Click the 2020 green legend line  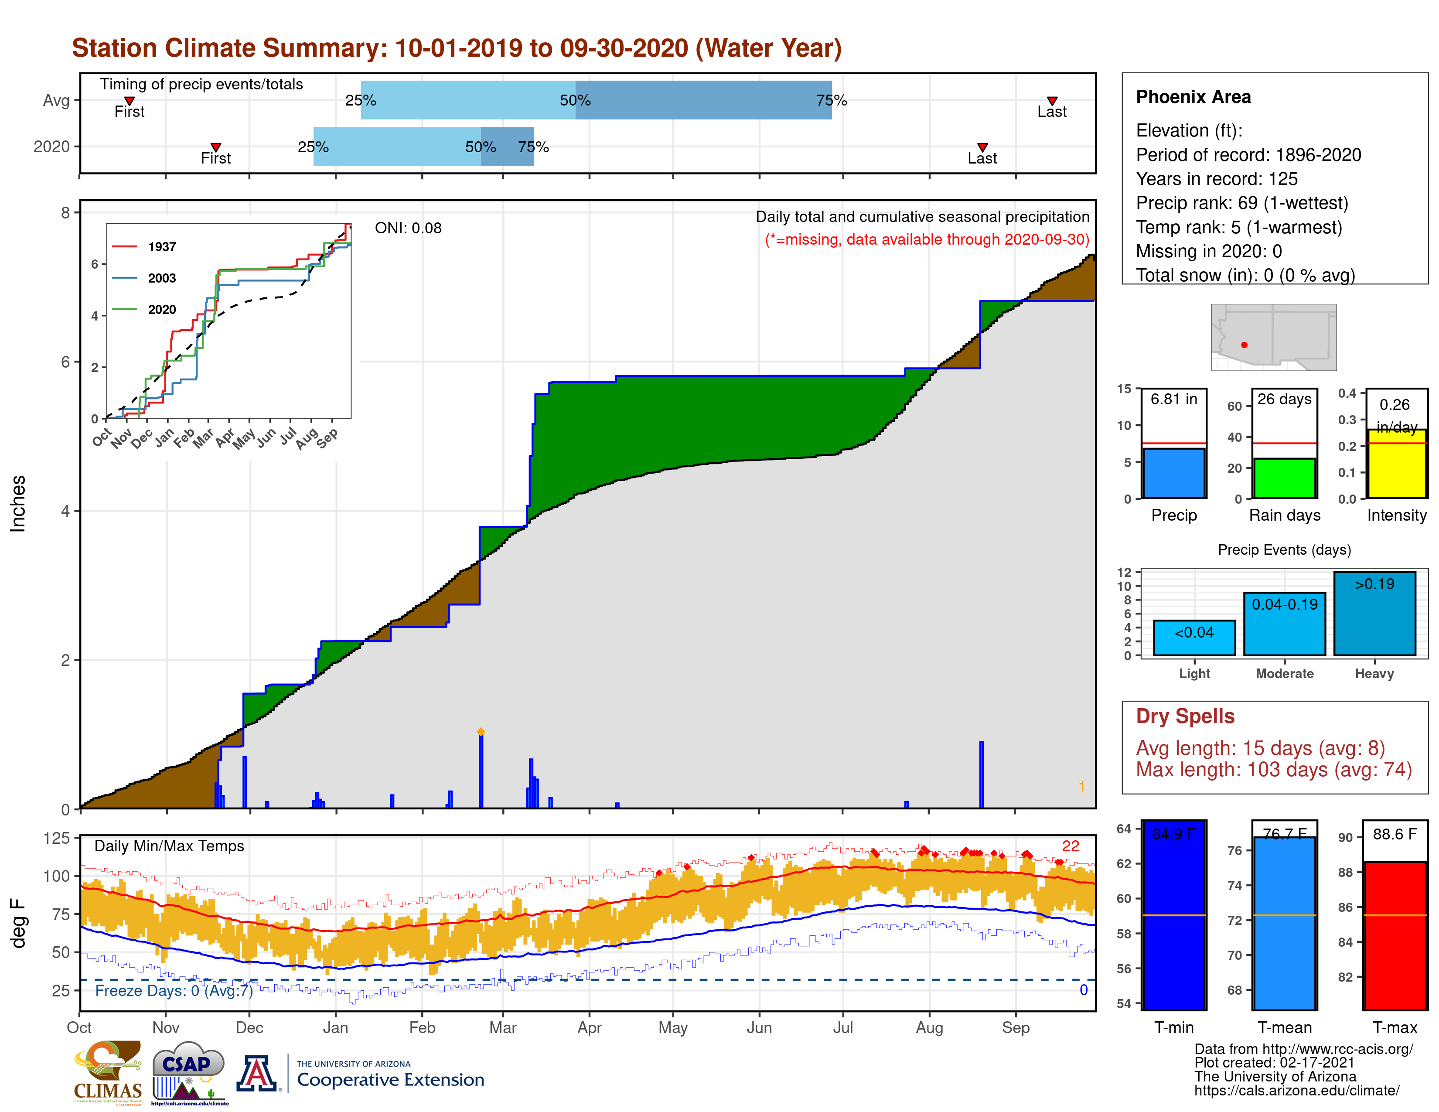pos(125,309)
